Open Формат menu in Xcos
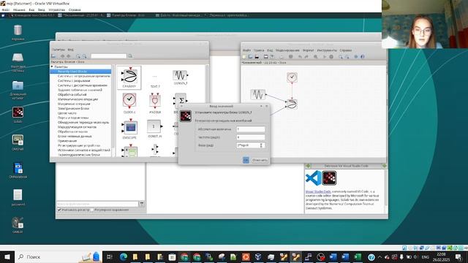Image resolution: width=468 pixels, height=263 pixels. pyautogui.click(x=309, y=50)
